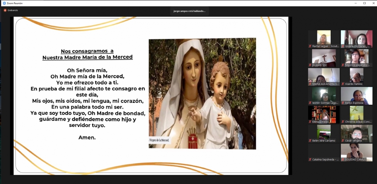Click muted mic icon beside Rachel seguel
The width and height of the screenshot is (377, 184).
pyautogui.click(x=310, y=46)
